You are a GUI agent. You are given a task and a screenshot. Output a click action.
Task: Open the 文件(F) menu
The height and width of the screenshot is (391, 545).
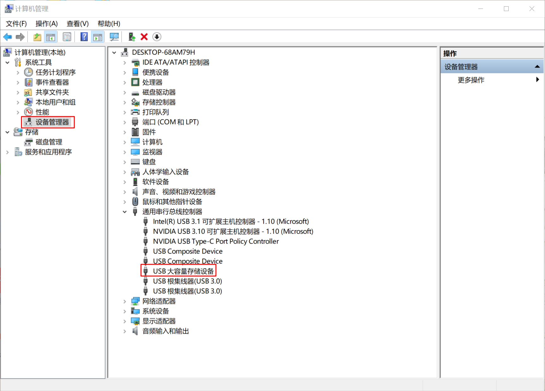coord(16,24)
